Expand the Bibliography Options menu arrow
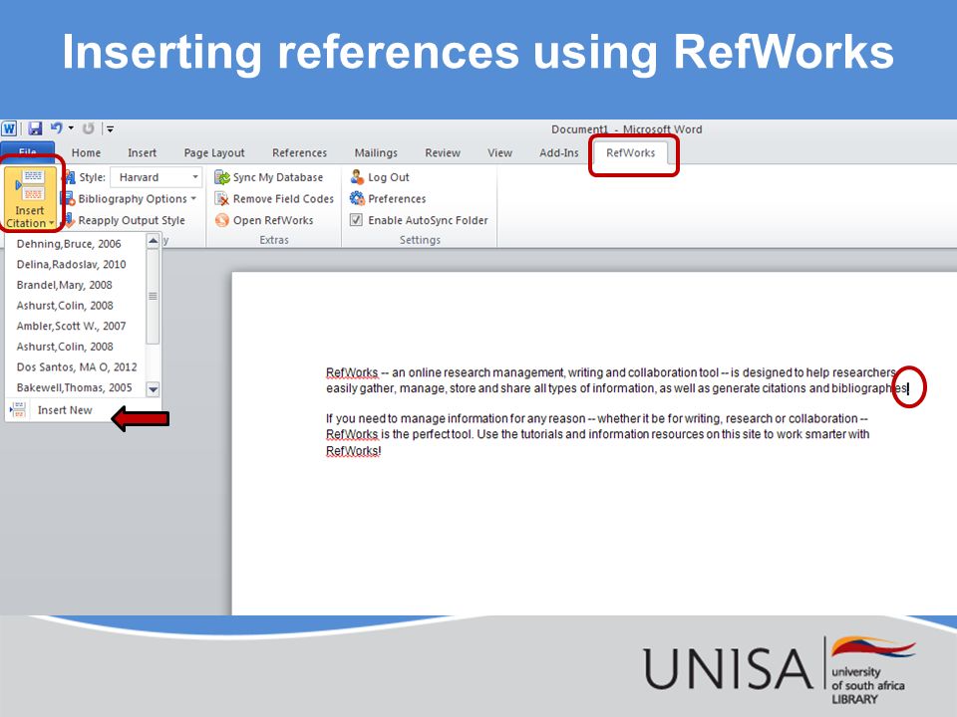The width and height of the screenshot is (957, 717). pos(193,199)
